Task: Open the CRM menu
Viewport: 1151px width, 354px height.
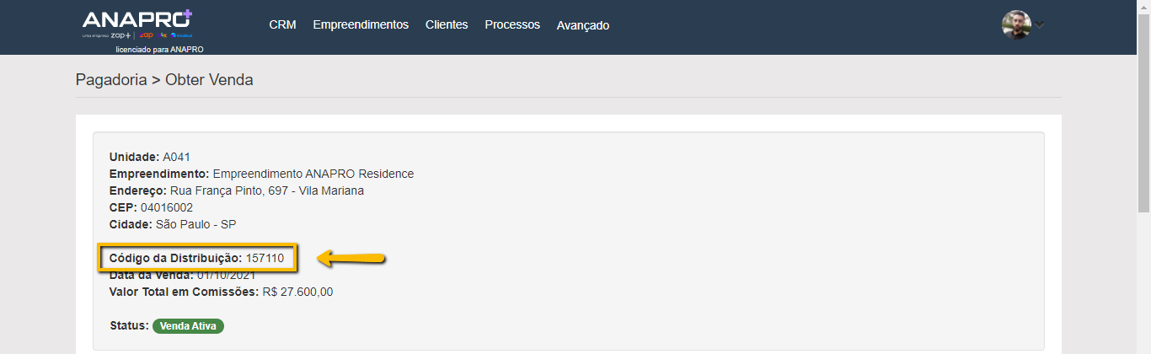Action: 282,25
